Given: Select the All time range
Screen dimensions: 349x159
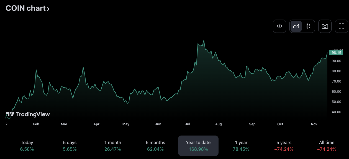Looking at the screenshot, I should 327,146.
